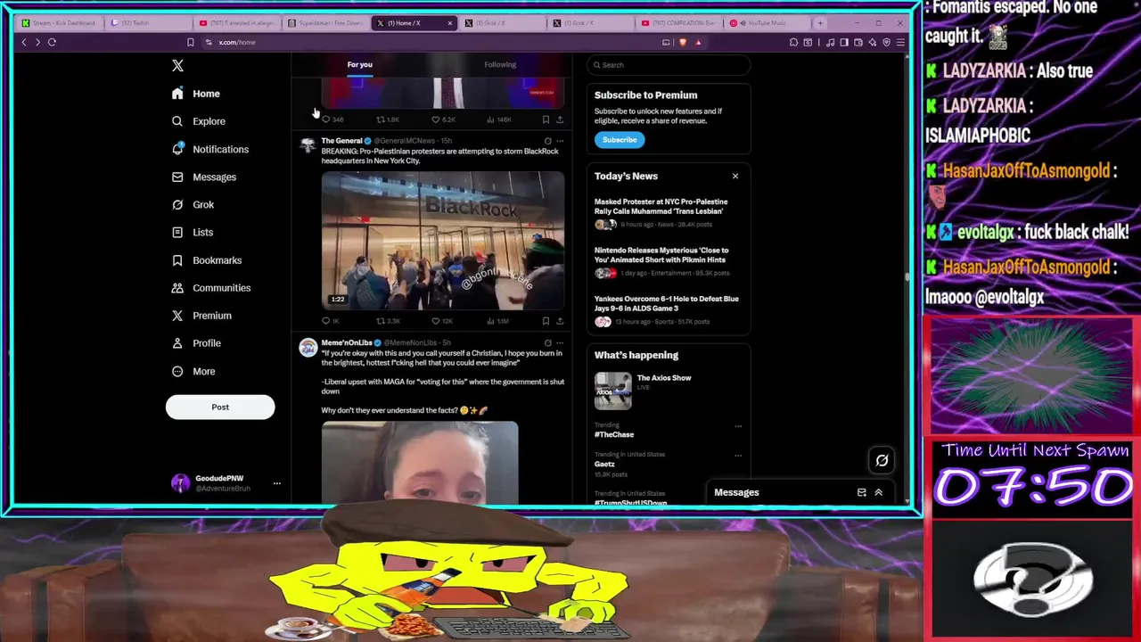Repost The General's BlackRock post

pyautogui.click(x=382, y=321)
